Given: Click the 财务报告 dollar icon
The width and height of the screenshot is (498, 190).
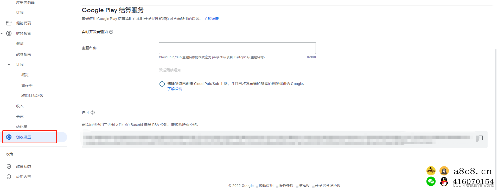Looking at the screenshot, I should point(9,33).
